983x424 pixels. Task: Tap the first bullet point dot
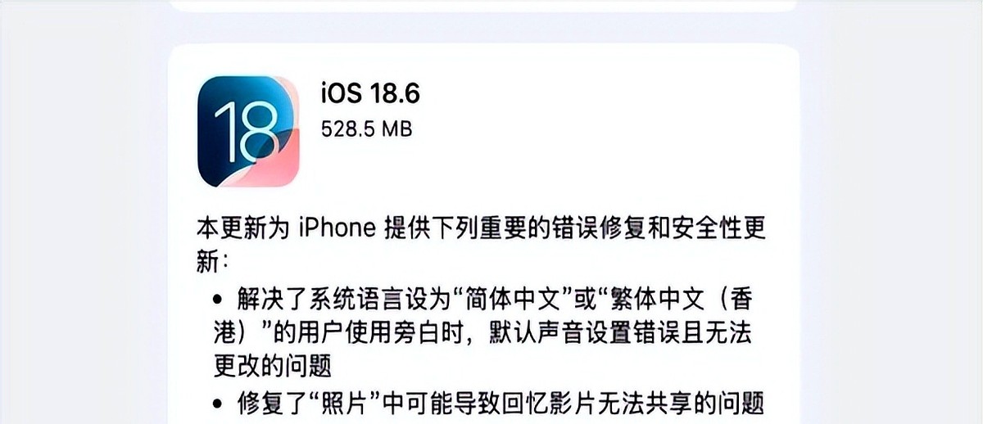pos(218,298)
